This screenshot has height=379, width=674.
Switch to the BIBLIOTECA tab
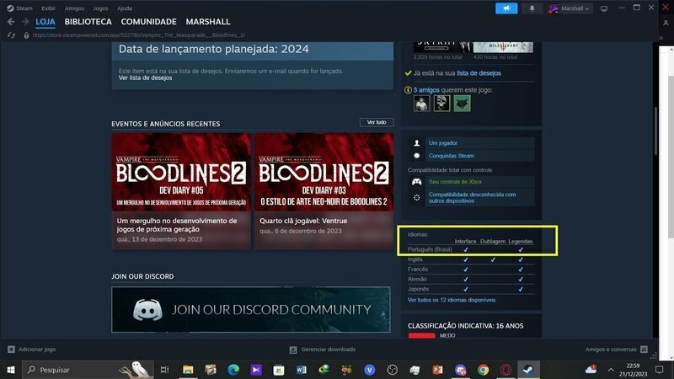(88, 21)
